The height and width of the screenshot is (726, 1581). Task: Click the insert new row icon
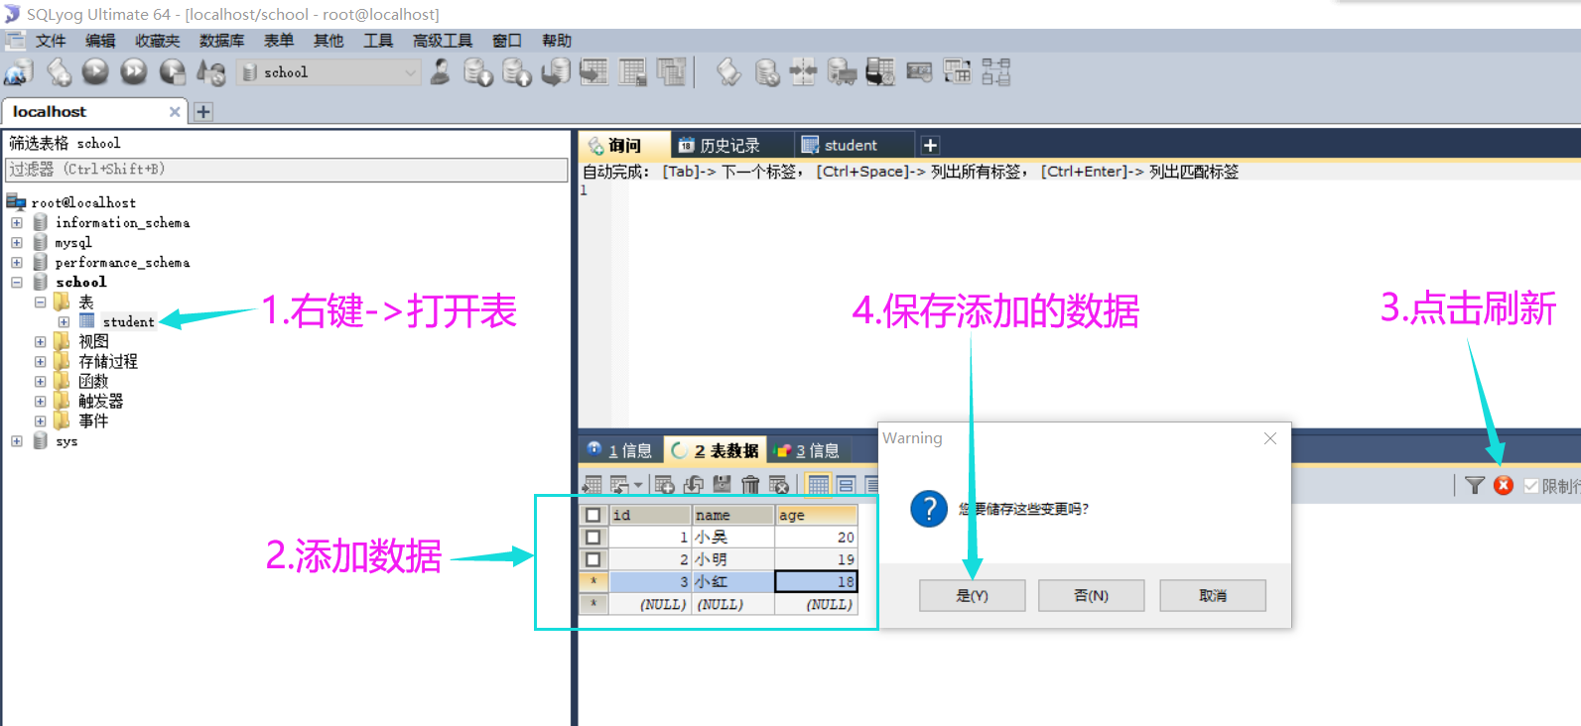pos(665,485)
